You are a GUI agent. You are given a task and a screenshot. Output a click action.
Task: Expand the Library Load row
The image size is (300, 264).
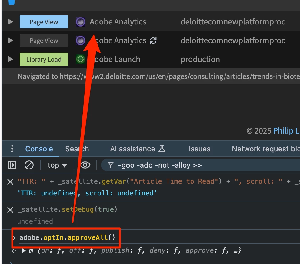point(11,59)
